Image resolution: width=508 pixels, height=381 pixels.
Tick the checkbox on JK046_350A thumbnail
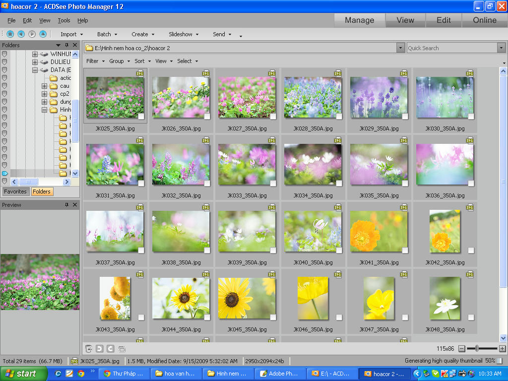[x=339, y=317]
